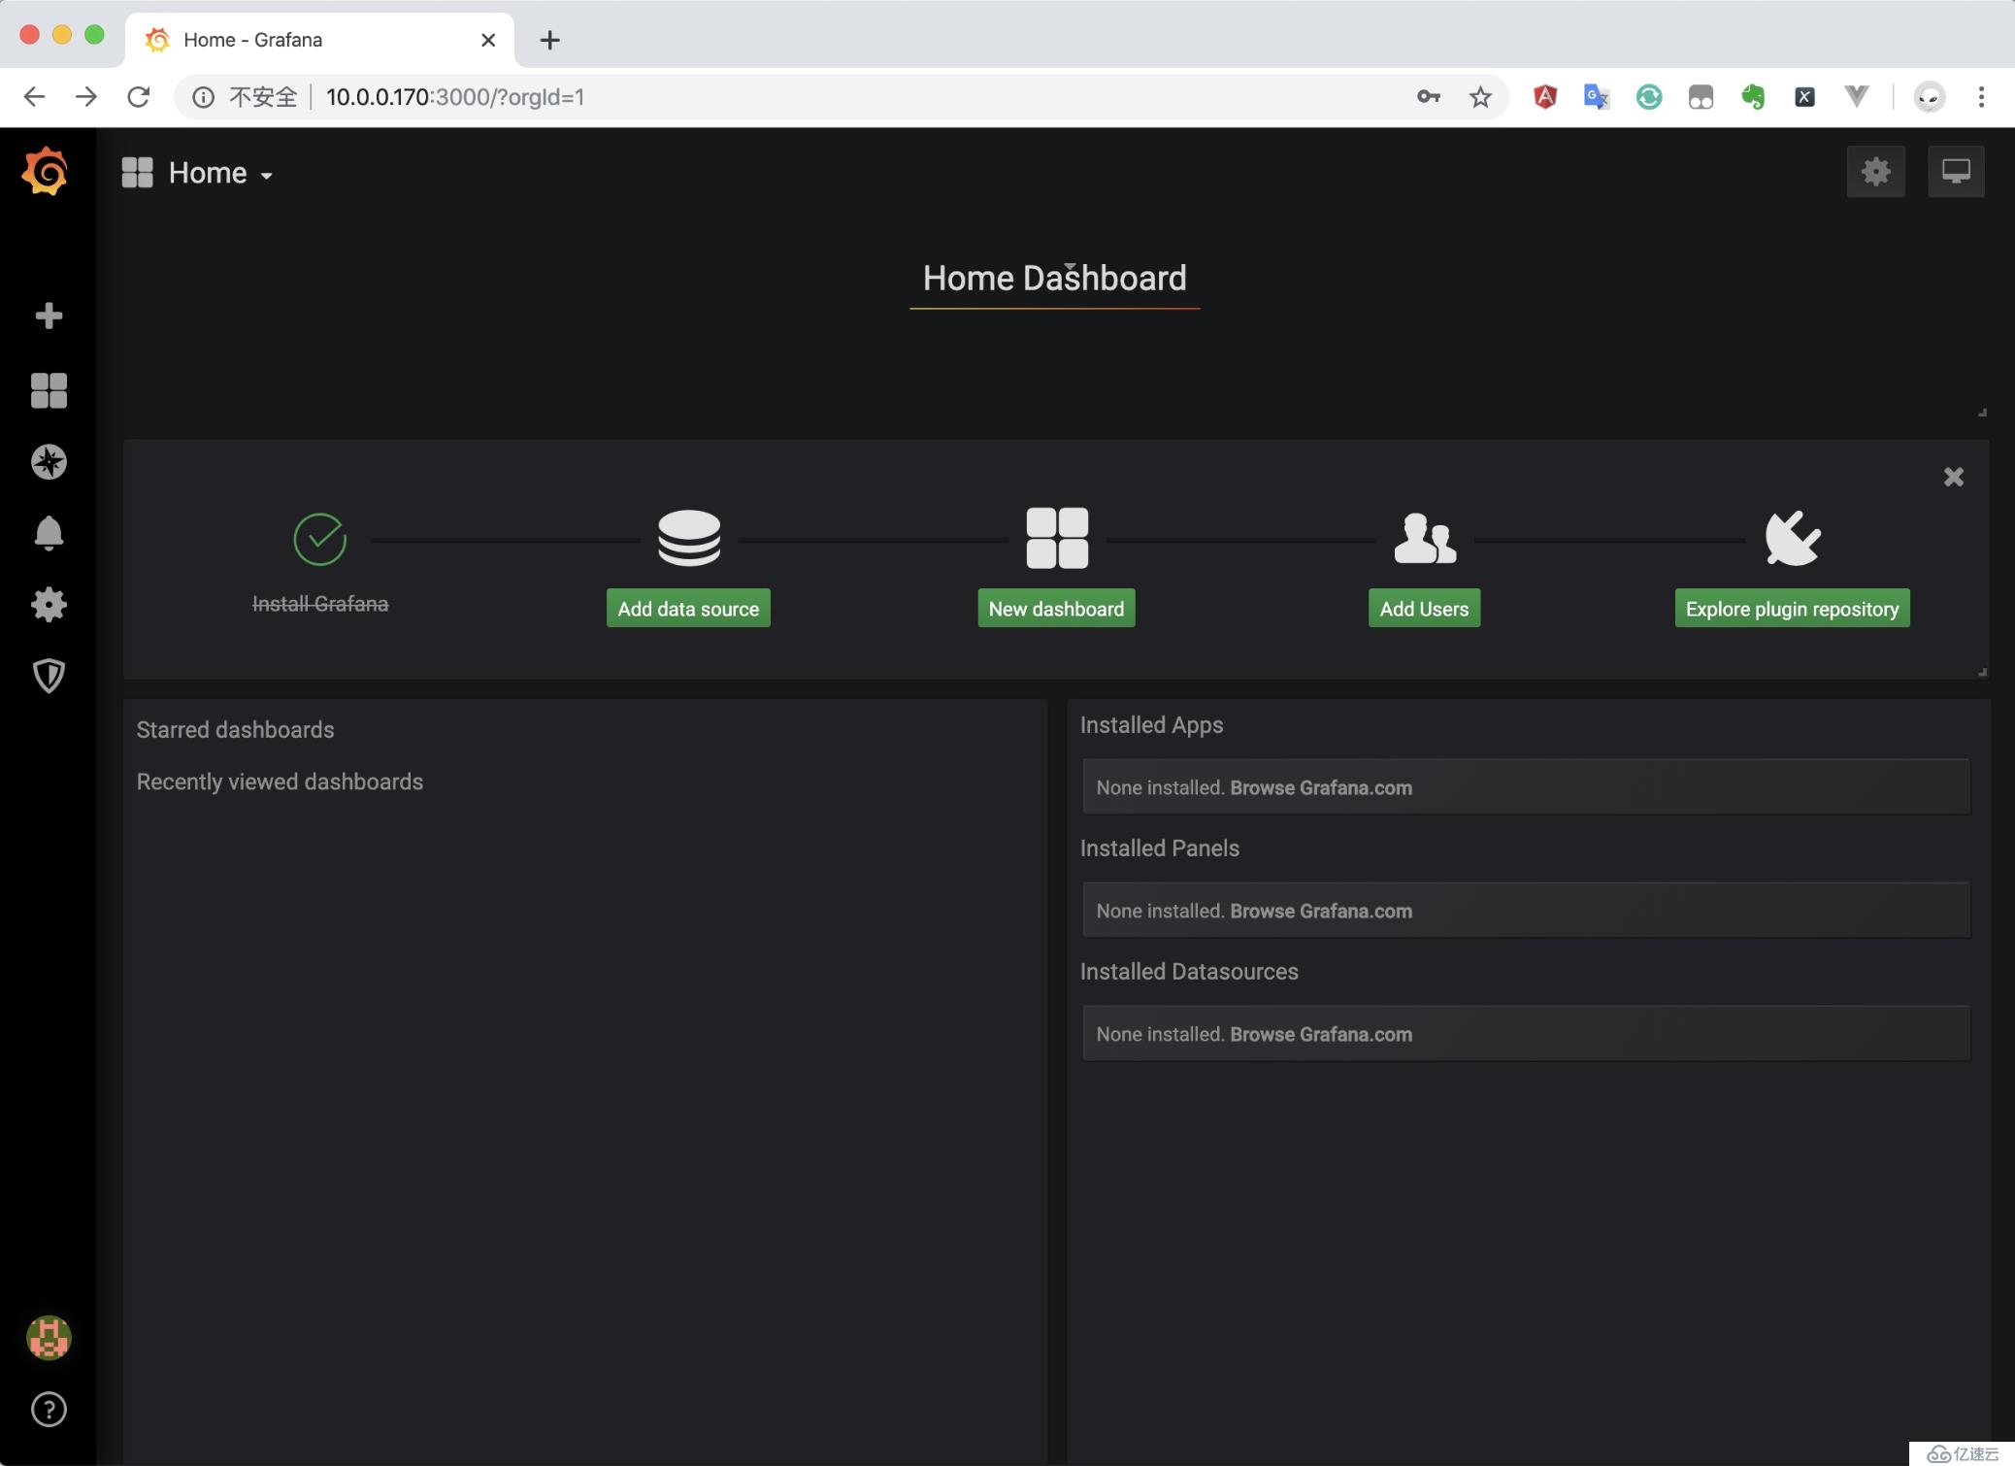Click Add Users button
Viewport: 2015px width, 1466px height.
pyautogui.click(x=1424, y=609)
